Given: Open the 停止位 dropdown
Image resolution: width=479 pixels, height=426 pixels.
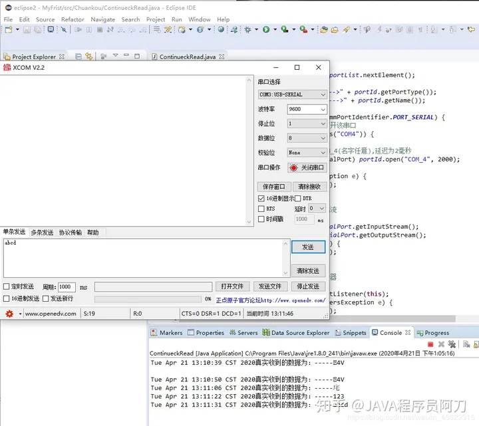Looking at the screenshot, I should 307,124.
